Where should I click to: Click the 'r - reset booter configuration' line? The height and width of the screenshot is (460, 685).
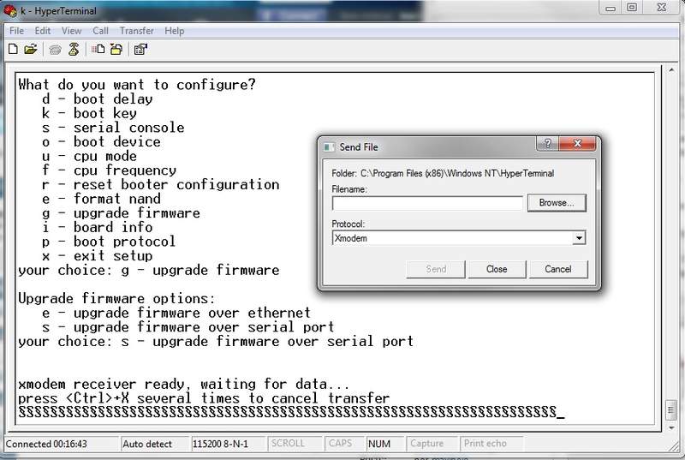tap(161, 185)
